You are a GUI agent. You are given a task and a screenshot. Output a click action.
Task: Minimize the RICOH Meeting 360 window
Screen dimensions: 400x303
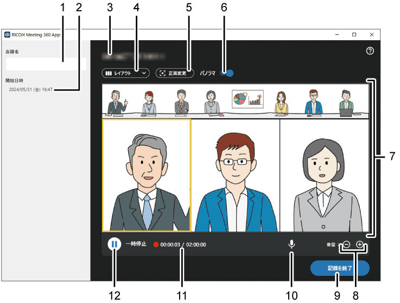pos(337,35)
